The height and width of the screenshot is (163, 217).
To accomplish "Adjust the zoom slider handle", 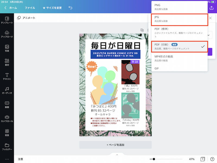I will [154, 159].
